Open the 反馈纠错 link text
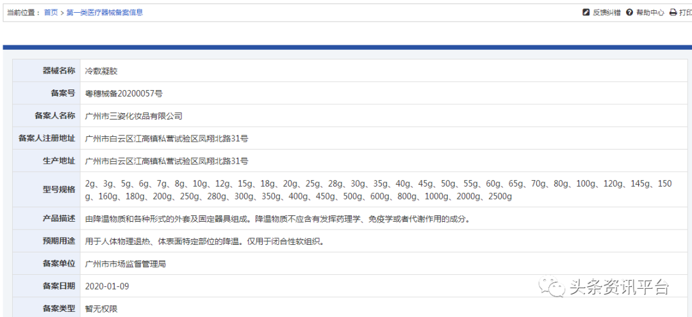The width and height of the screenshot is (692, 317). coord(607,12)
